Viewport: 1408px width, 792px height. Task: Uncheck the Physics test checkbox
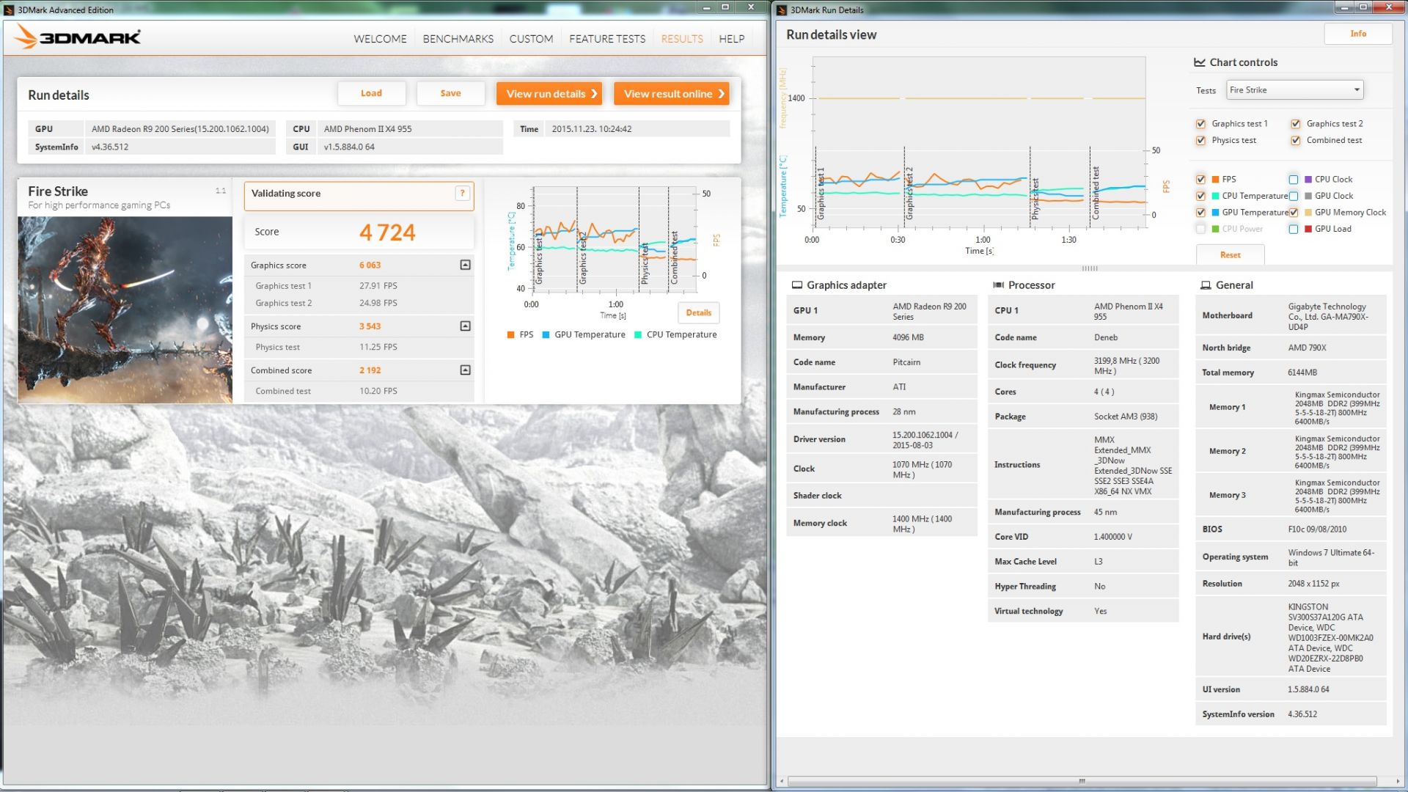[1200, 141]
